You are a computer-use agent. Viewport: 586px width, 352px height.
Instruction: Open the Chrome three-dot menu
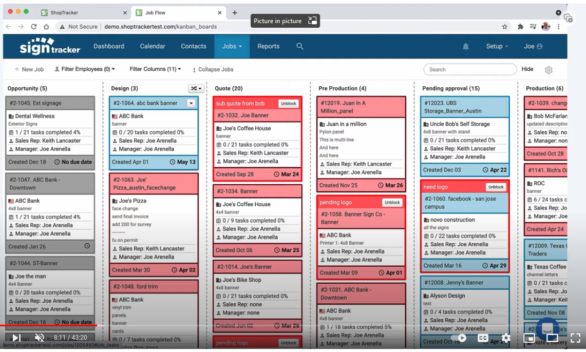point(558,27)
